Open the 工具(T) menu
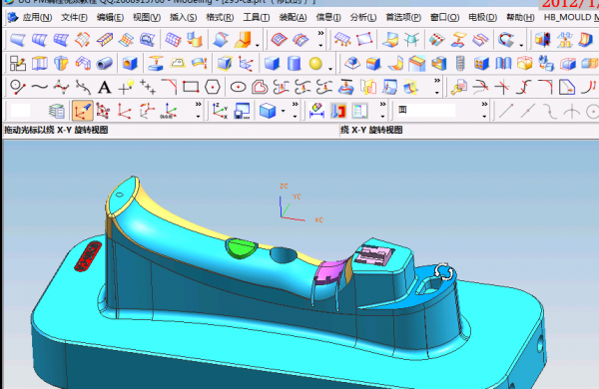Screen dimensions: 599x389 [x=257, y=18]
